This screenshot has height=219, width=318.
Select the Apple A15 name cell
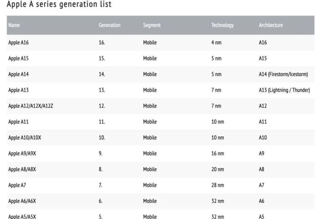(19, 58)
